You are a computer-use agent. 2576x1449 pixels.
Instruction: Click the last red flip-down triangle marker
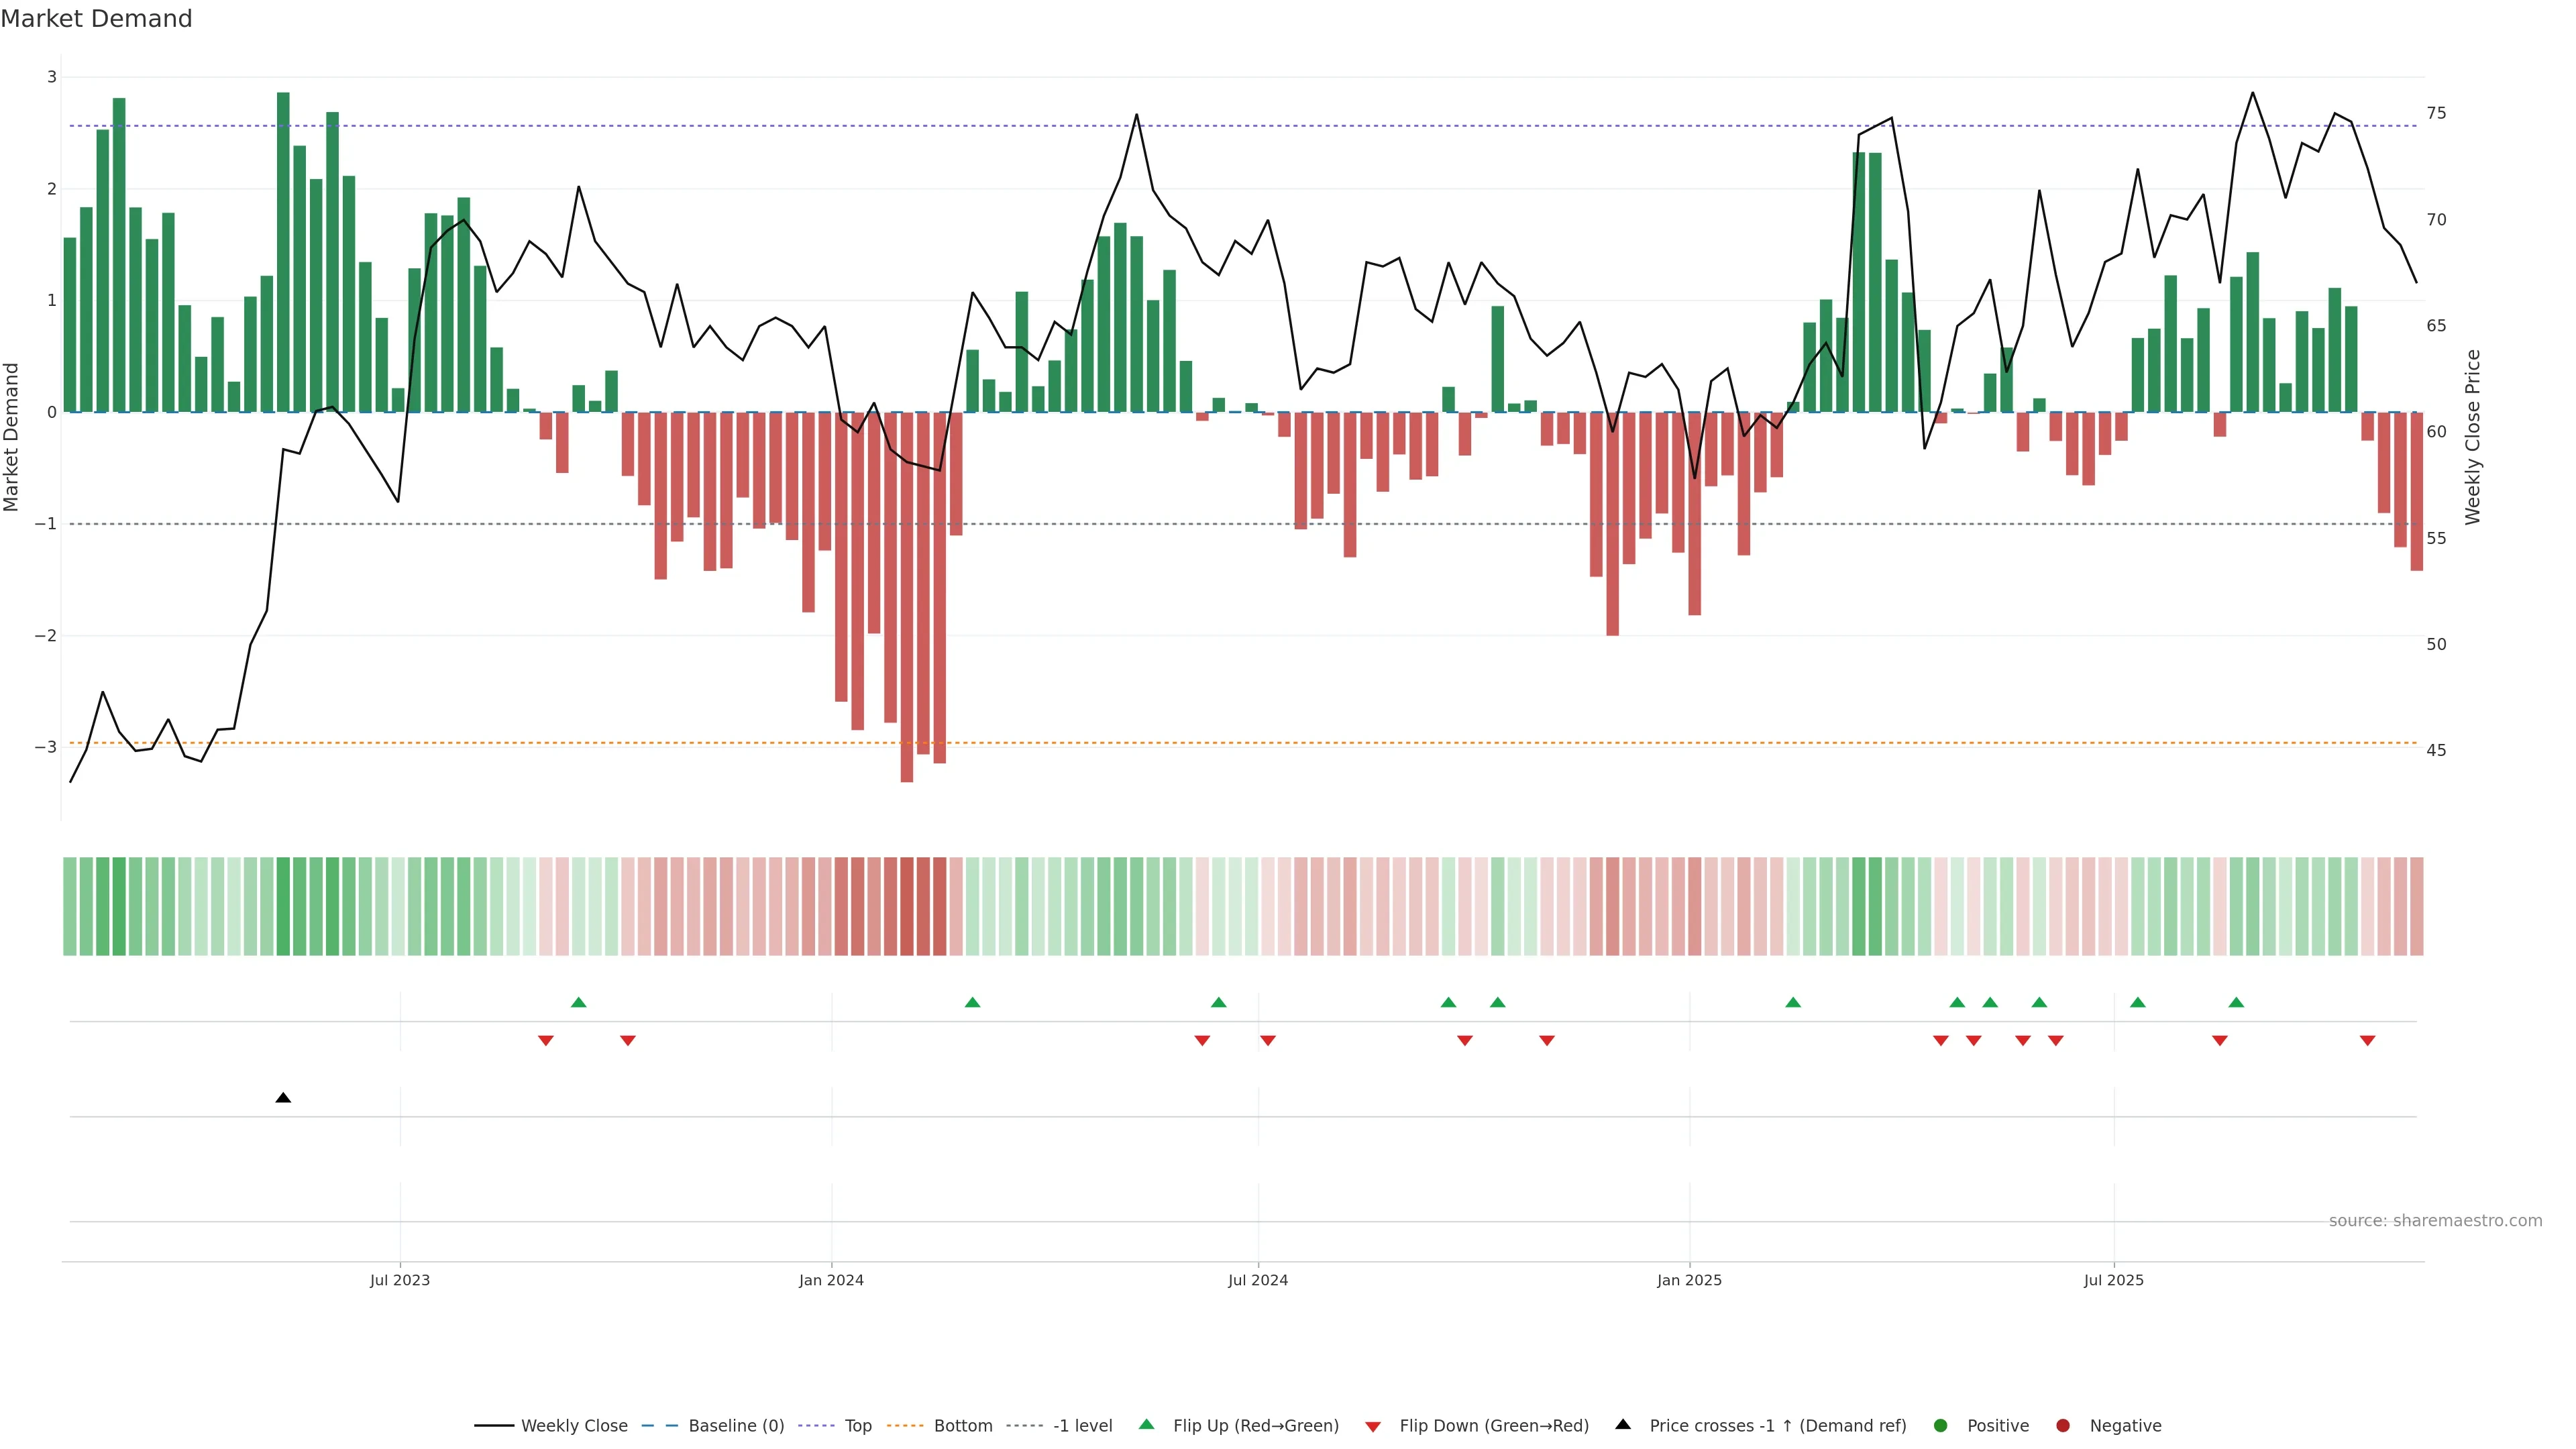click(2367, 1041)
